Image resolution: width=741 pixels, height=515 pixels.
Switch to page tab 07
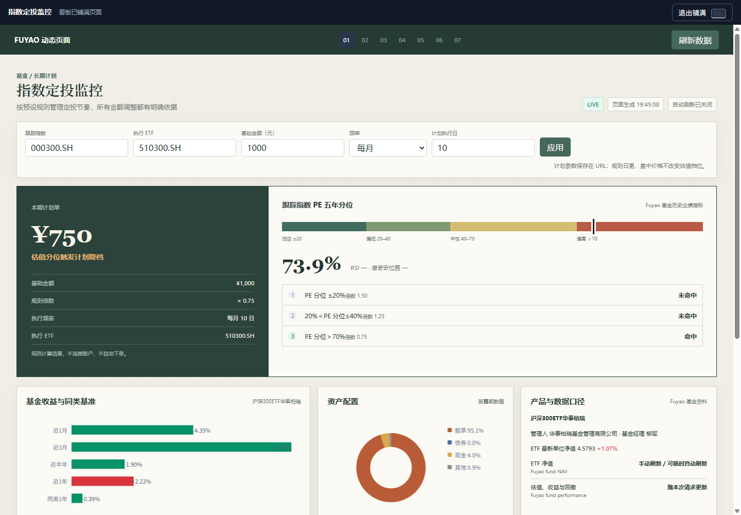(457, 40)
